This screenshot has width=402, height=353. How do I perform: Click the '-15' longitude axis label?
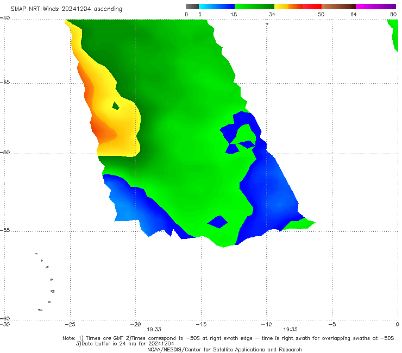[x=201, y=324]
